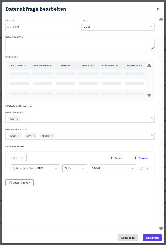
Task: Clear all Benutzerrolle selections
Action: pyautogui.click(x=152, y=135)
